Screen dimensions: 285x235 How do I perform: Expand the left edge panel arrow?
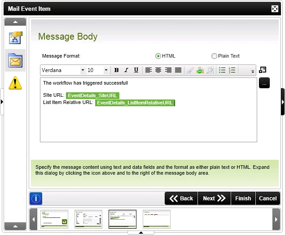pos(2,102)
